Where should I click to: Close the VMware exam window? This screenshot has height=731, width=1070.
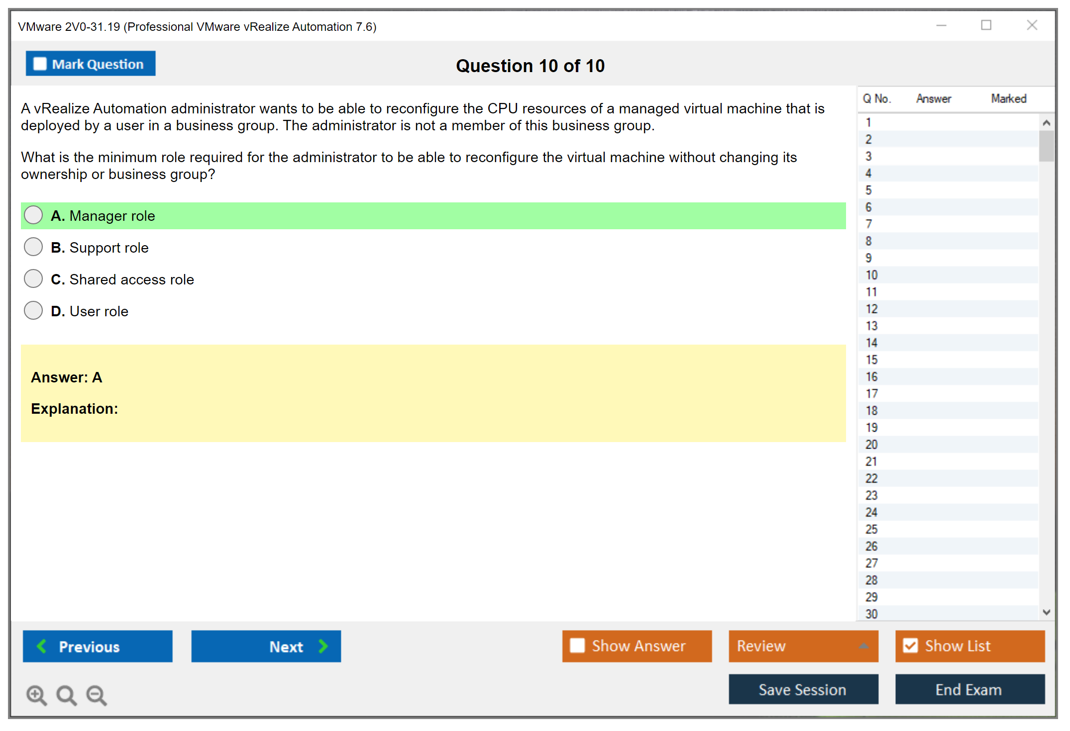[x=1032, y=25]
